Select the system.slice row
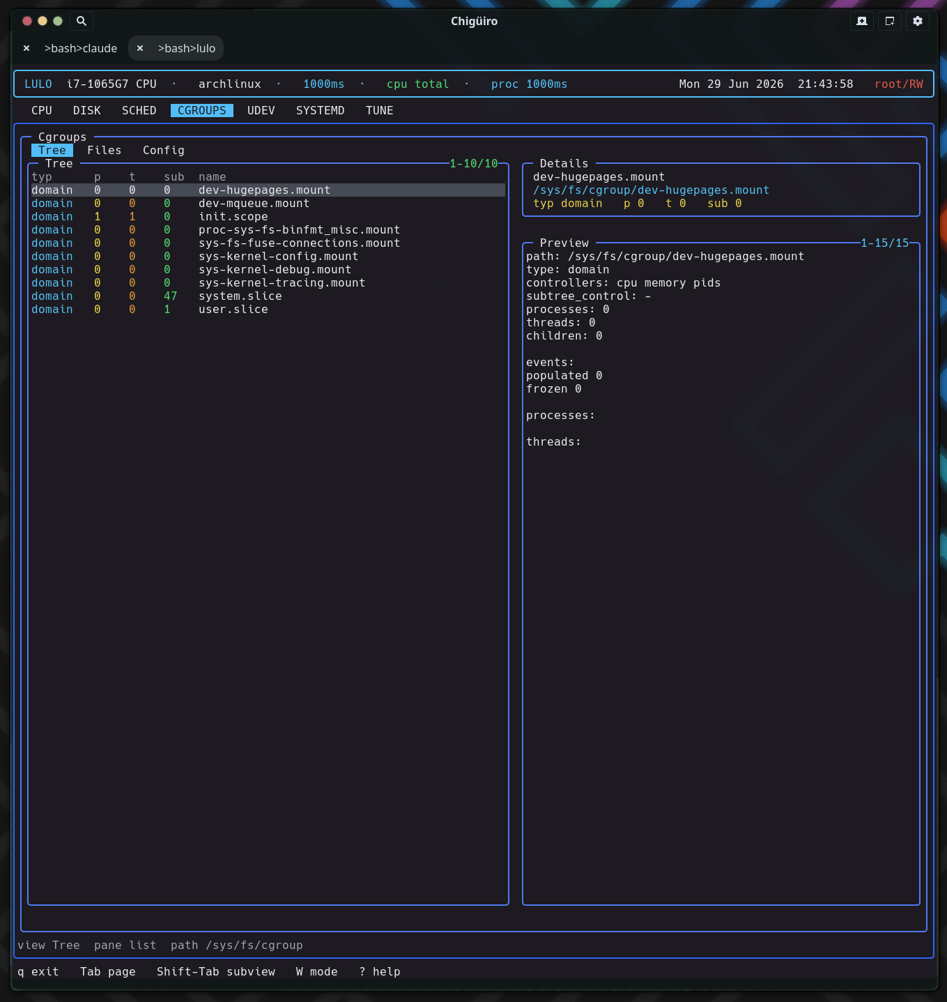This screenshot has width=947, height=1002. (x=268, y=296)
